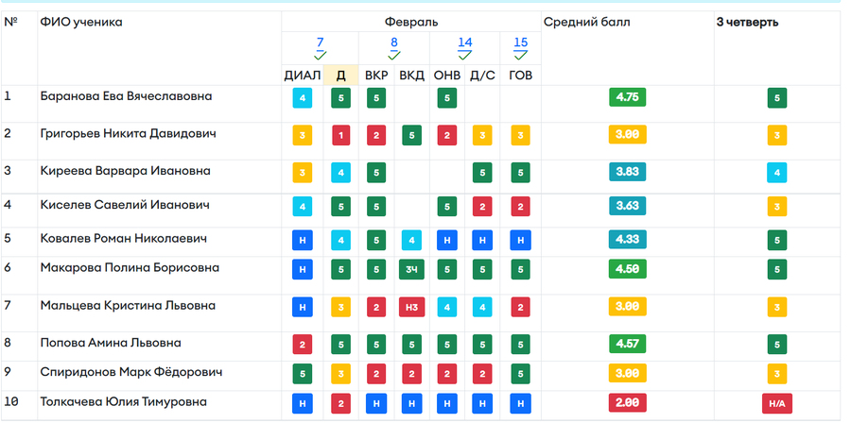
Task: Open the February 15 date link
Action: coord(520,42)
